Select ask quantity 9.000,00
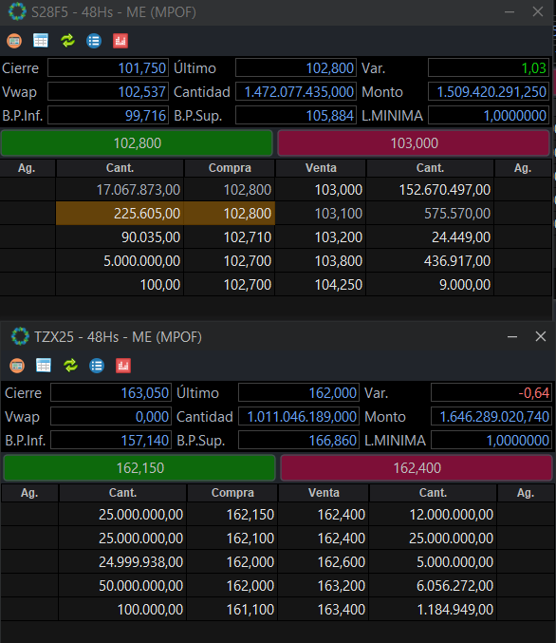Viewport: 556px width, 643px height. click(430, 285)
